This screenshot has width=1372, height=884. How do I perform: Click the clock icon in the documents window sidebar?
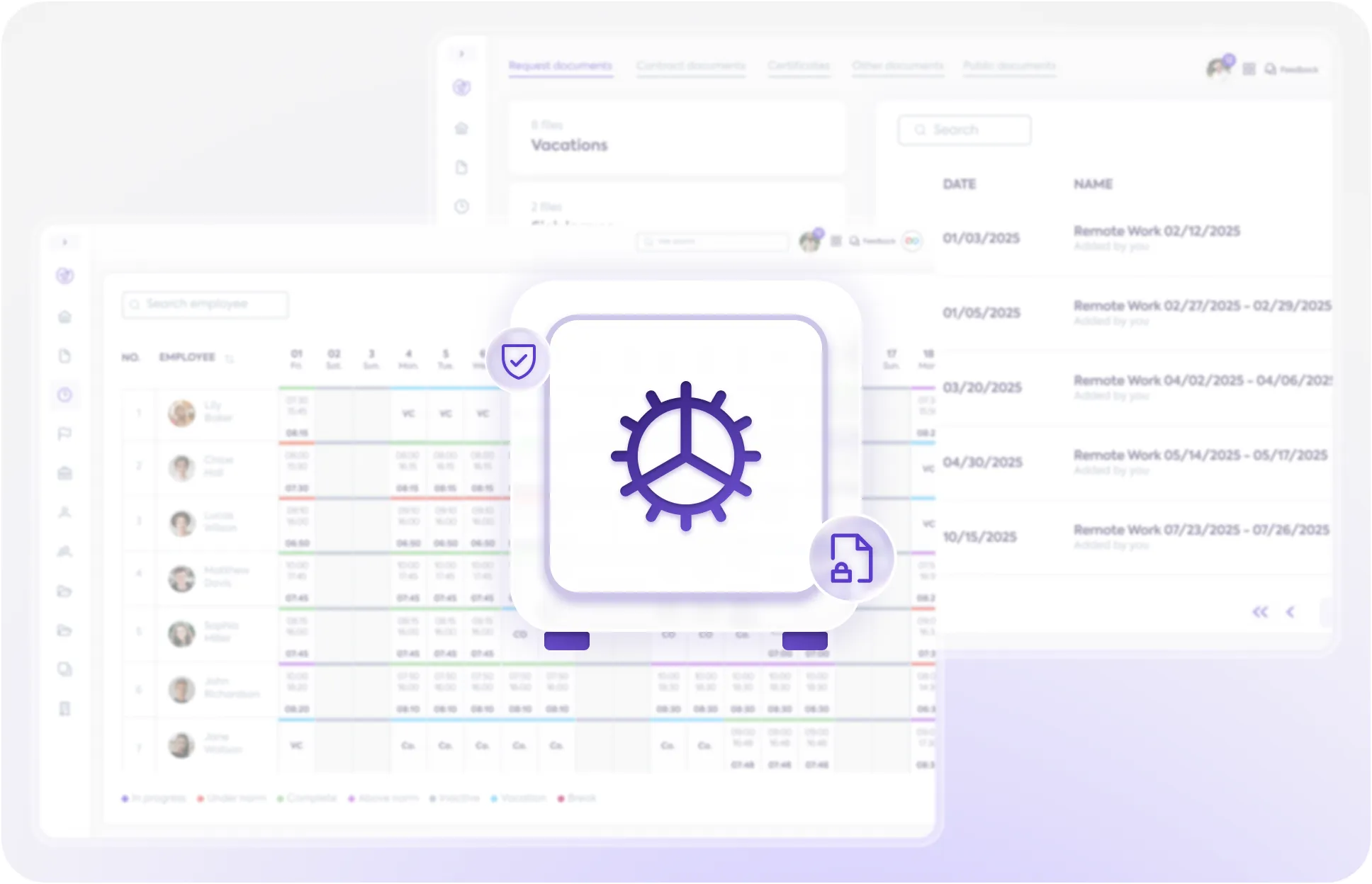461,207
